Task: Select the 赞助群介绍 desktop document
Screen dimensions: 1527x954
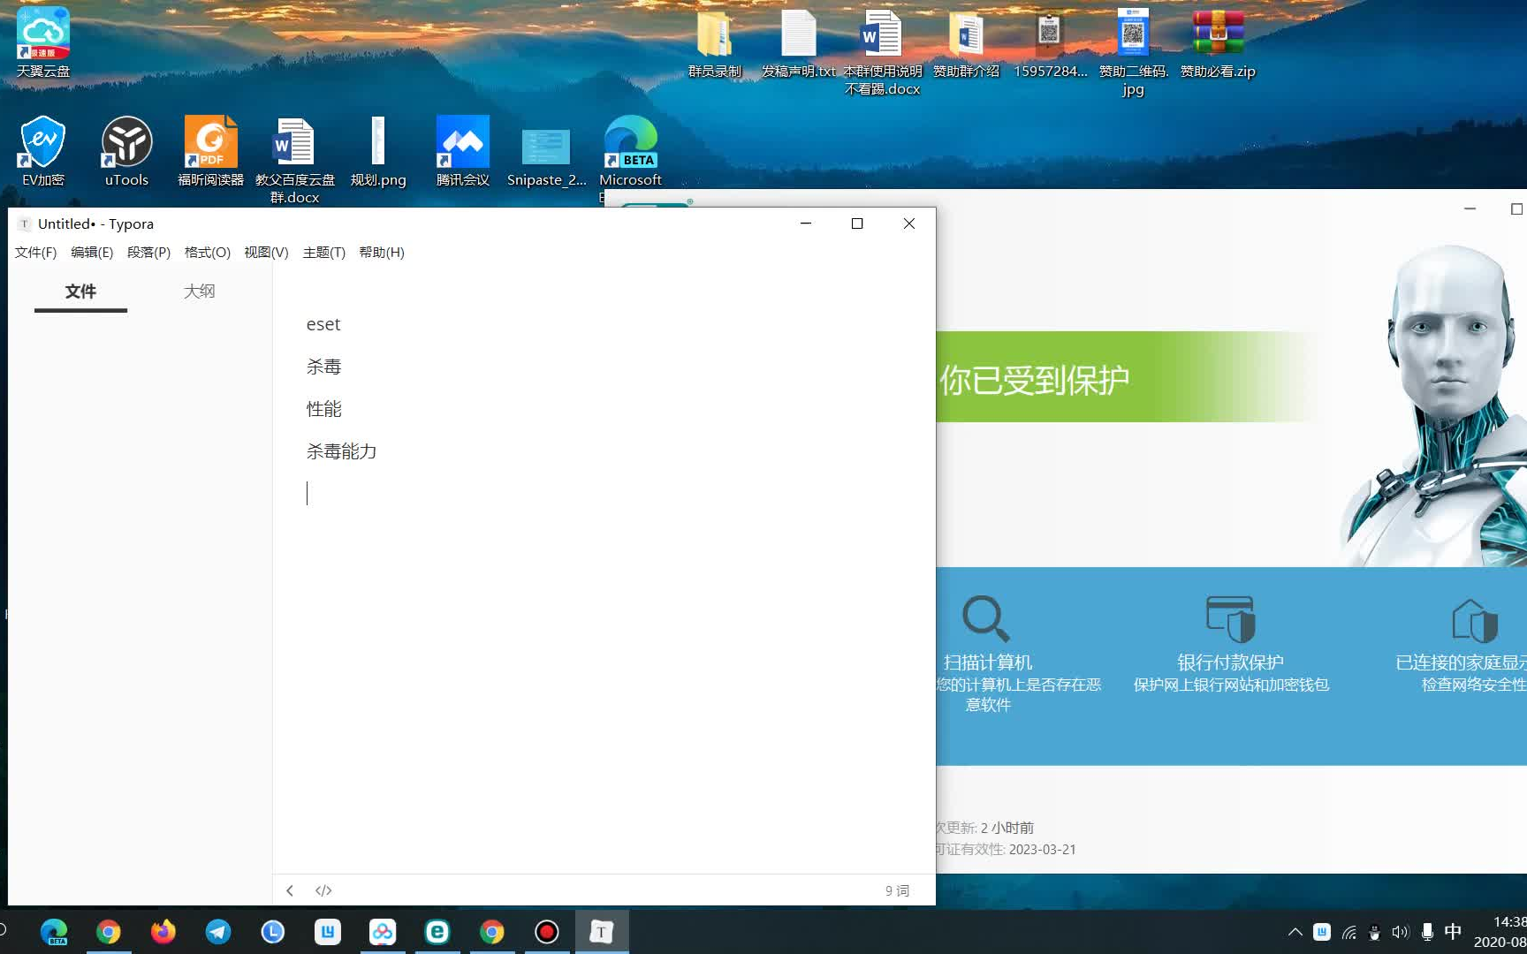Action: coord(966,42)
